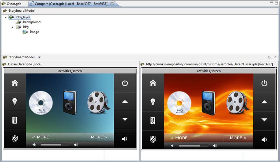Click the power icon in local preview

click(x=125, y=83)
